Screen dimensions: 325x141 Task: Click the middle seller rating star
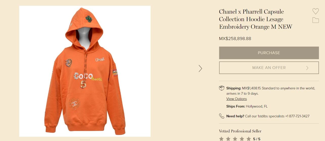tap(235, 139)
